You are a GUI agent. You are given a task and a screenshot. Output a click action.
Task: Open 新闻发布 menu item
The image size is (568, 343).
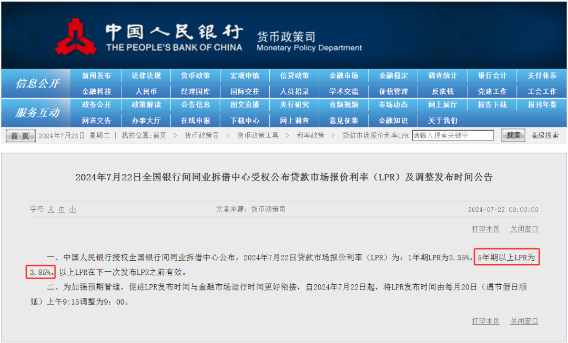(96, 76)
